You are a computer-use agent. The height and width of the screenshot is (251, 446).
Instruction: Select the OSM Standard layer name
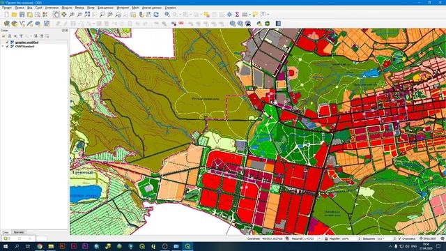click(x=24, y=46)
